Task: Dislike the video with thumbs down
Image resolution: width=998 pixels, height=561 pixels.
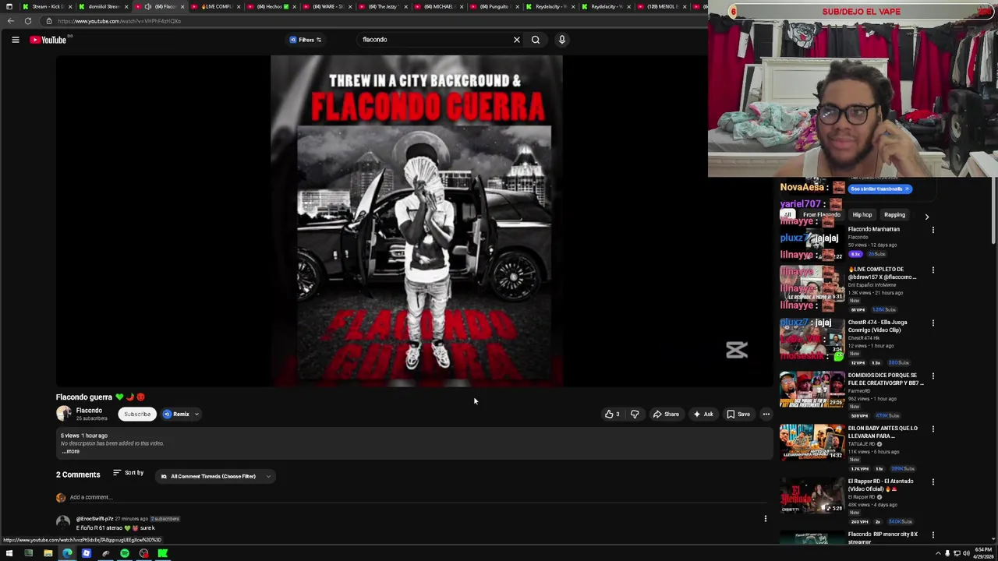Action: [635, 415]
